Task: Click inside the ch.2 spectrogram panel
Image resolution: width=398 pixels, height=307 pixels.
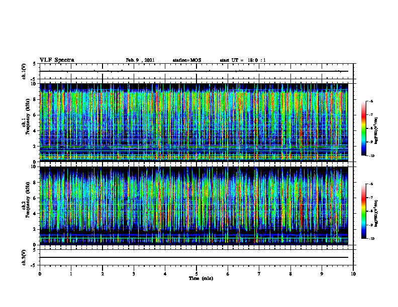Action: point(194,206)
